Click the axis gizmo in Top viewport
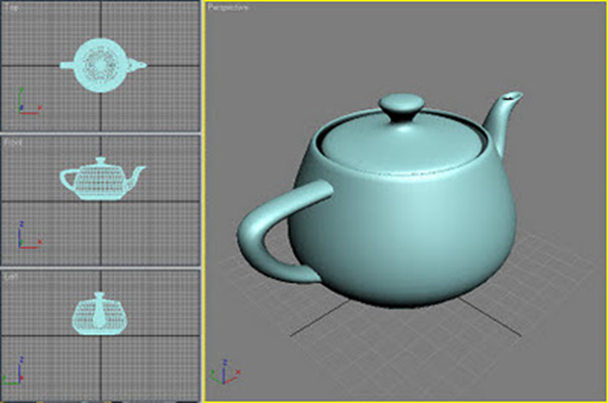Viewport: 608px width, 403px height. [23, 103]
